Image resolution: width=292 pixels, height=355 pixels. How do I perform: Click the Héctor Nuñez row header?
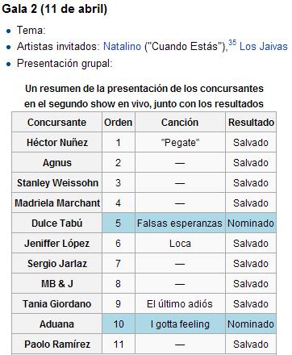click(56, 143)
